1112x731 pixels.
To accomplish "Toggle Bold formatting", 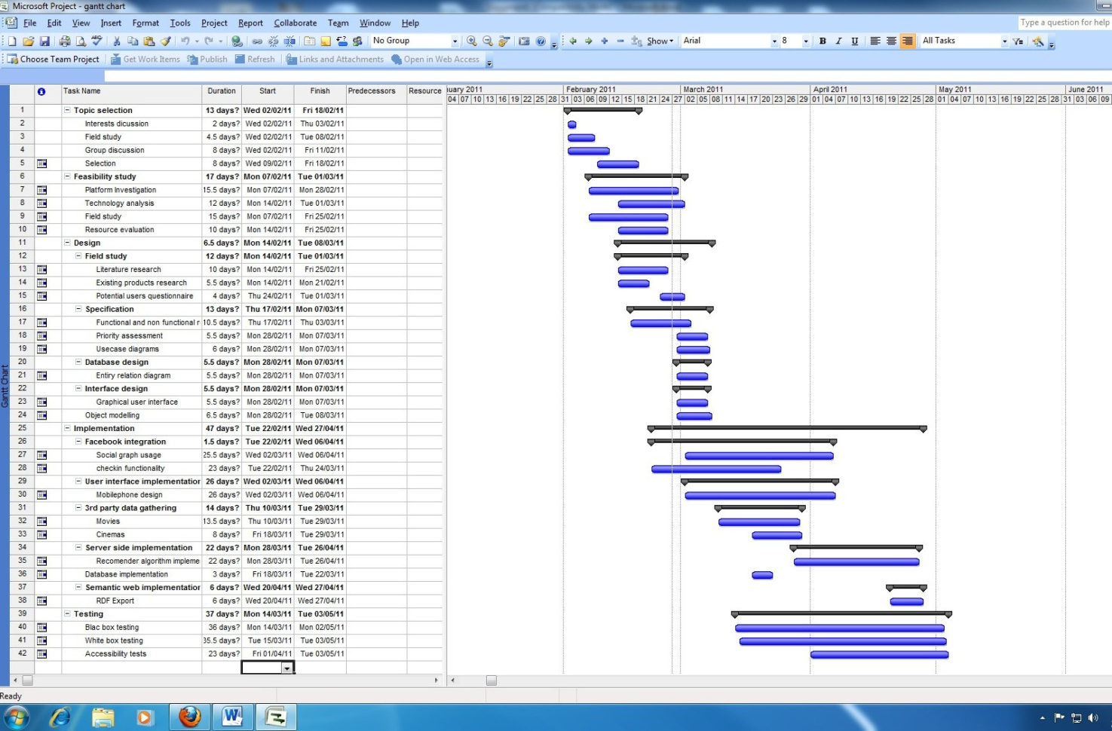I will pos(823,41).
